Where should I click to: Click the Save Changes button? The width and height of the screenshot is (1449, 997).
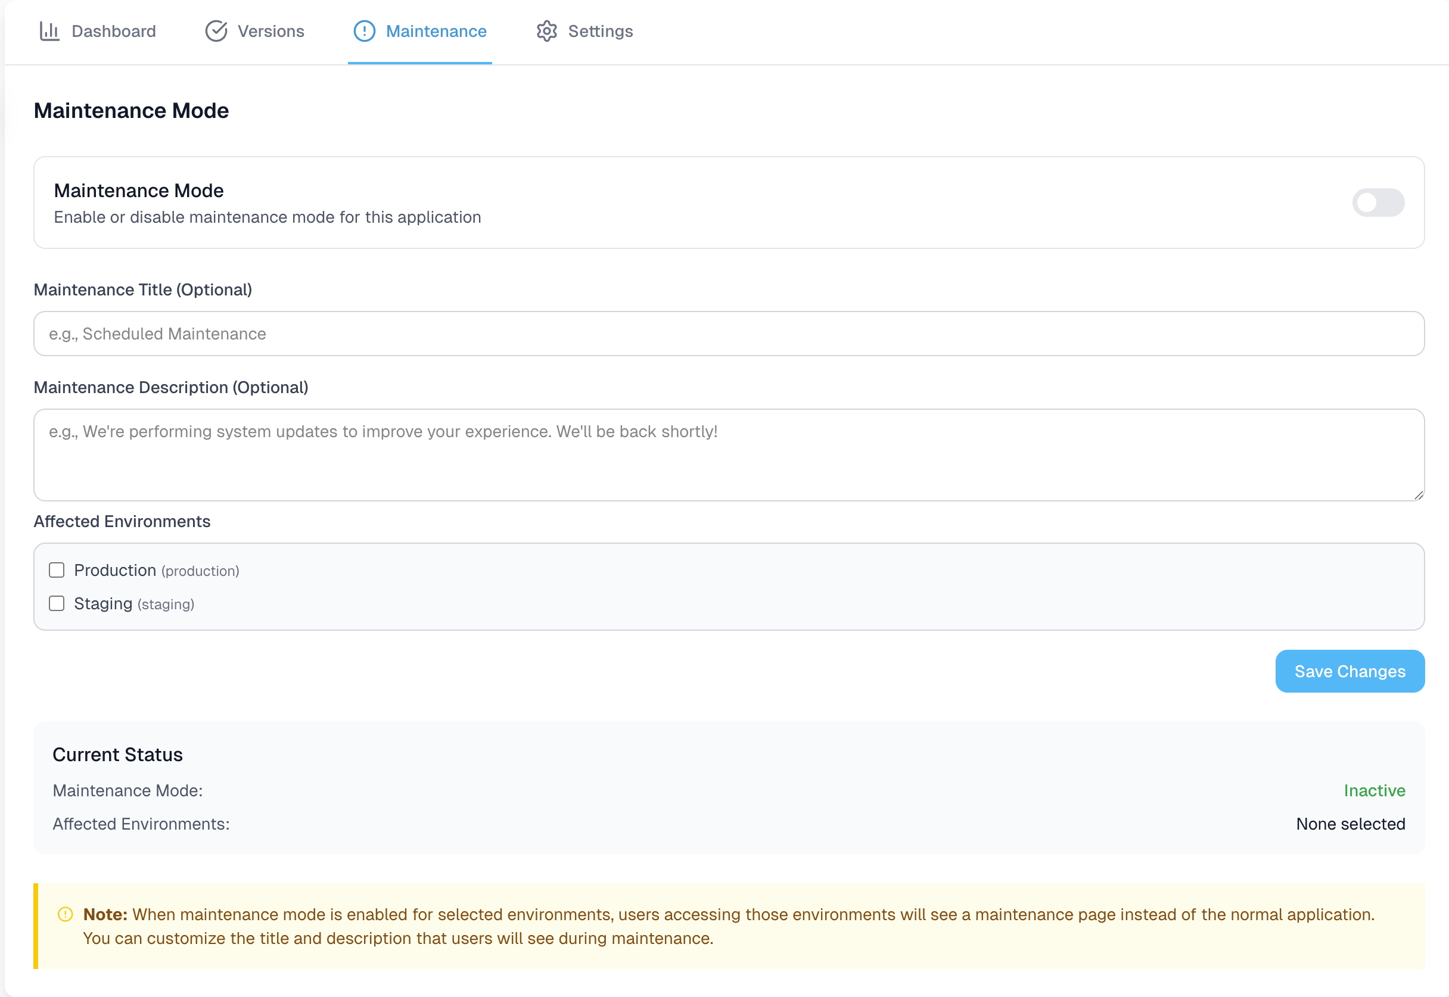coord(1350,672)
